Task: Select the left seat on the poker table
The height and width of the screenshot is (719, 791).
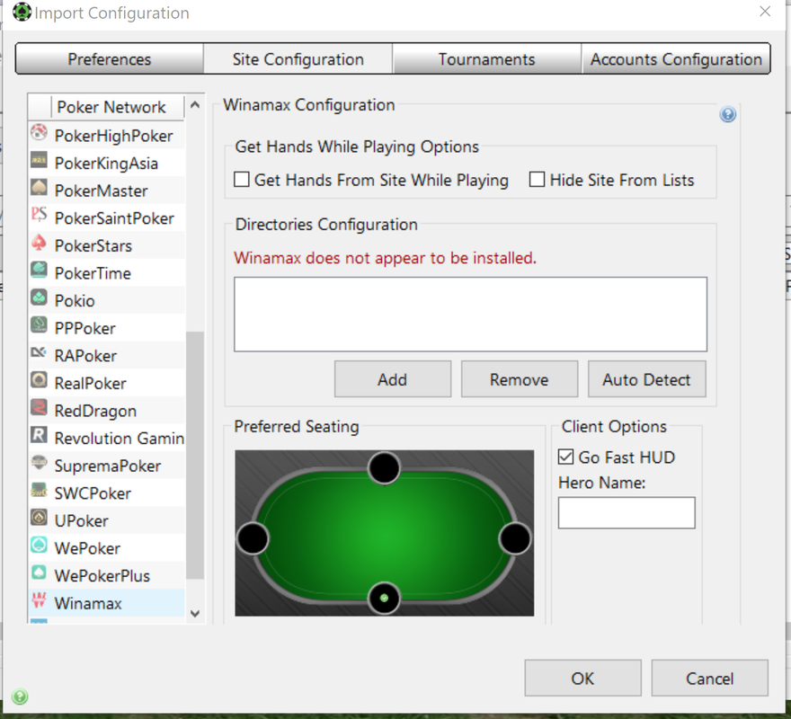Action: point(253,538)
